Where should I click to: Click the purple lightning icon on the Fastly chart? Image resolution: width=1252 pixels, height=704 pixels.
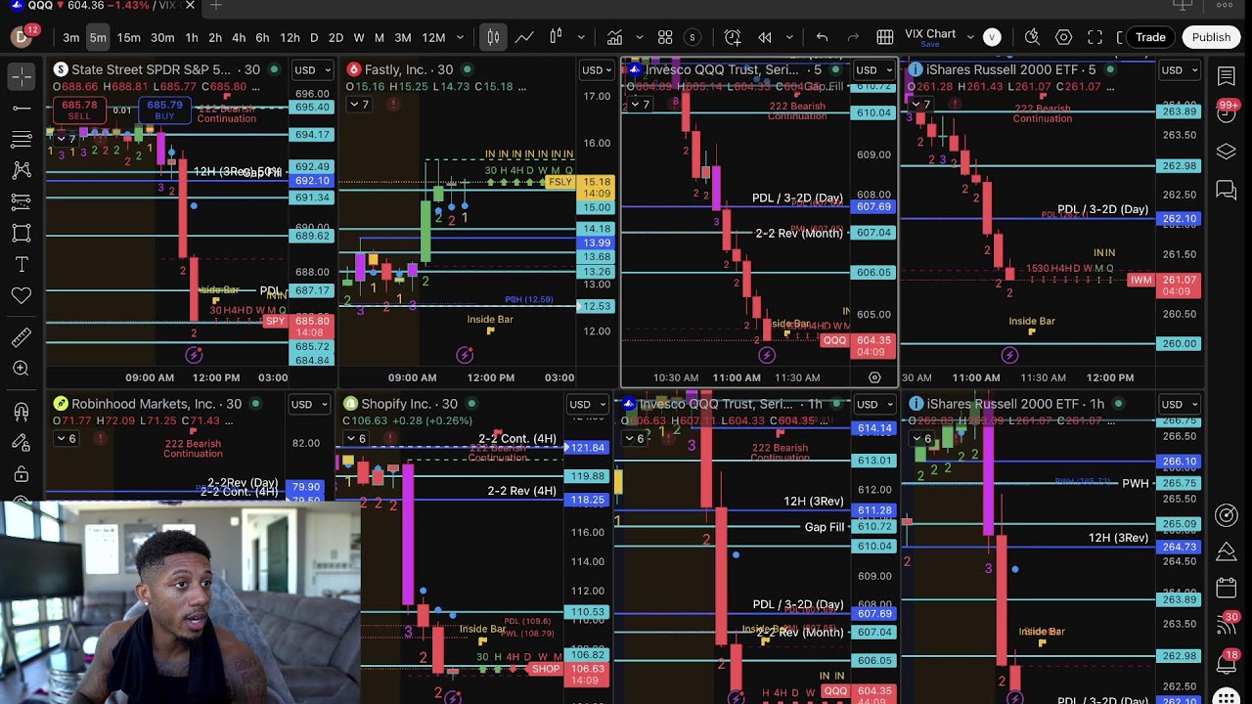coord(465,355)
